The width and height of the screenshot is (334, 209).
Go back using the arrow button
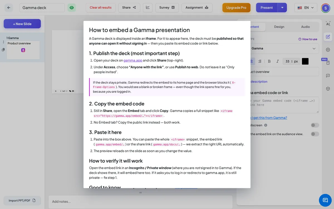click(x=9, y=8)
